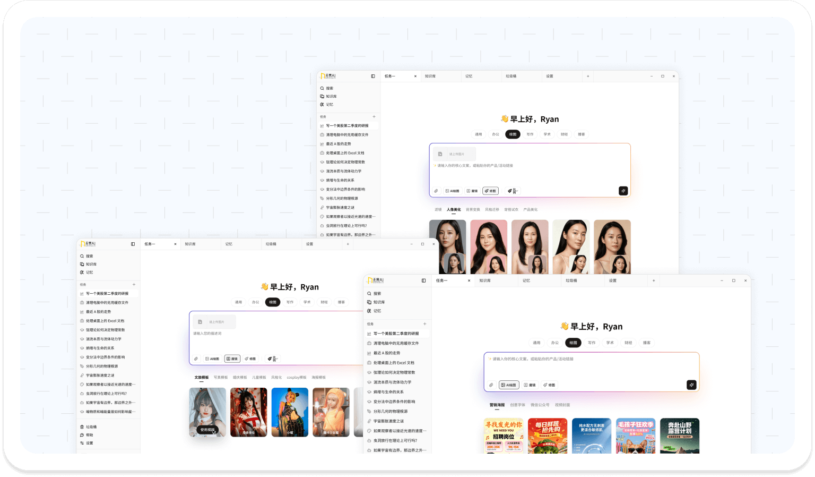
Task: Switch to the cosplay模板 tab
Action: click(296, 378)
